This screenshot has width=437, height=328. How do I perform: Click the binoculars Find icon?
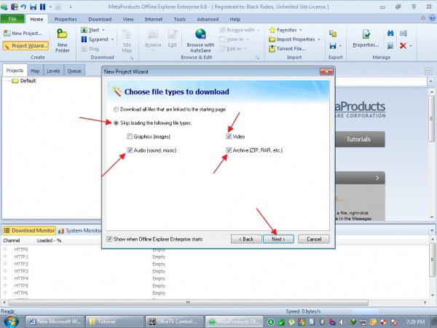390,34
